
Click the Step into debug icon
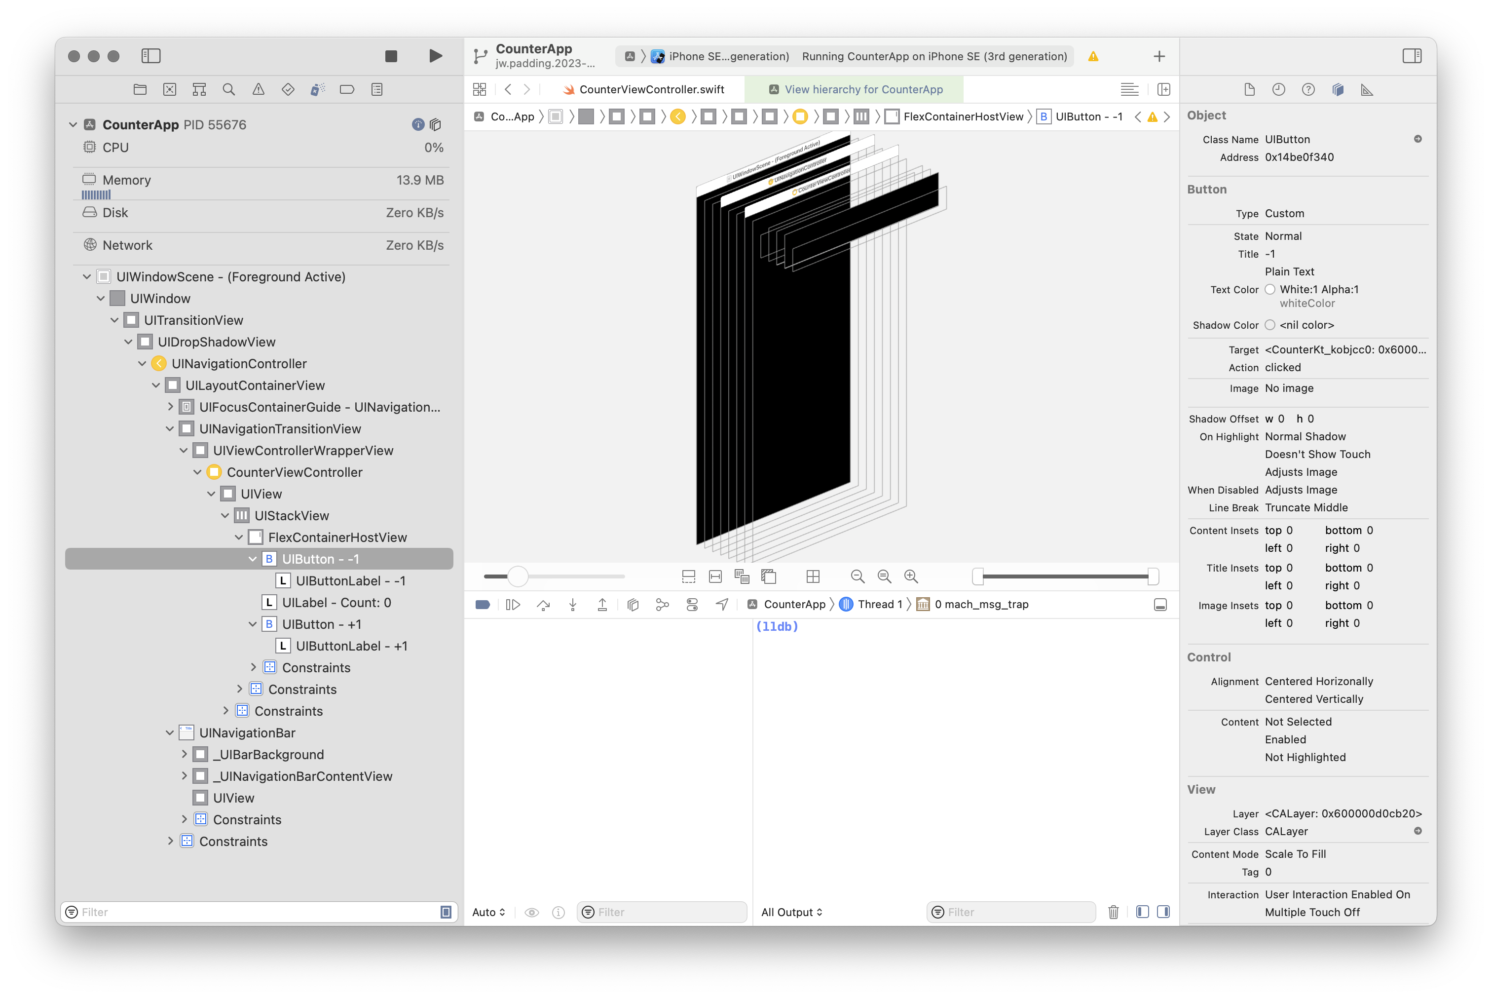coord(572,605)
